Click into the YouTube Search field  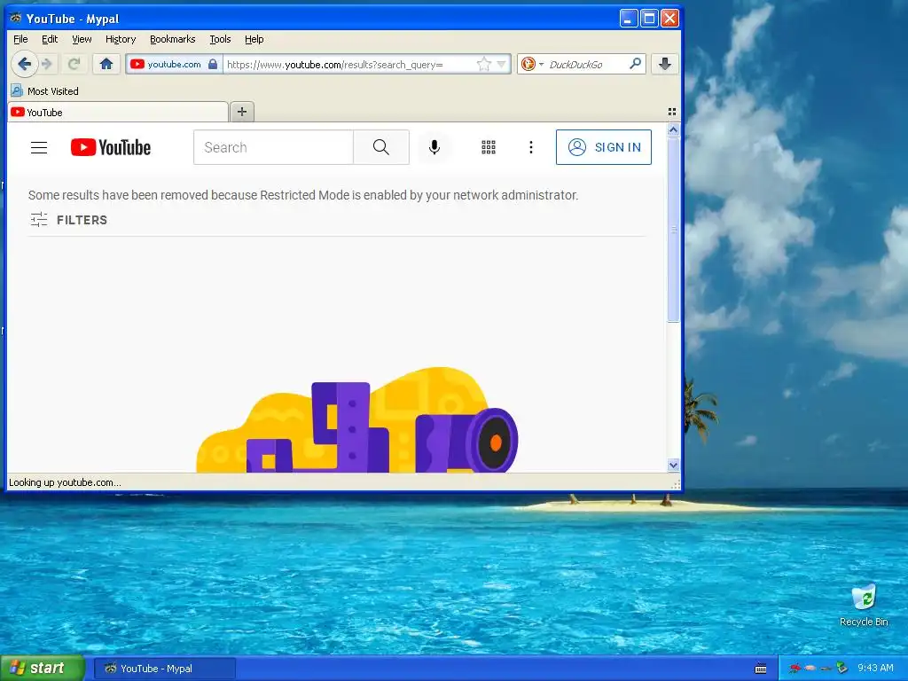click(273, 148)
